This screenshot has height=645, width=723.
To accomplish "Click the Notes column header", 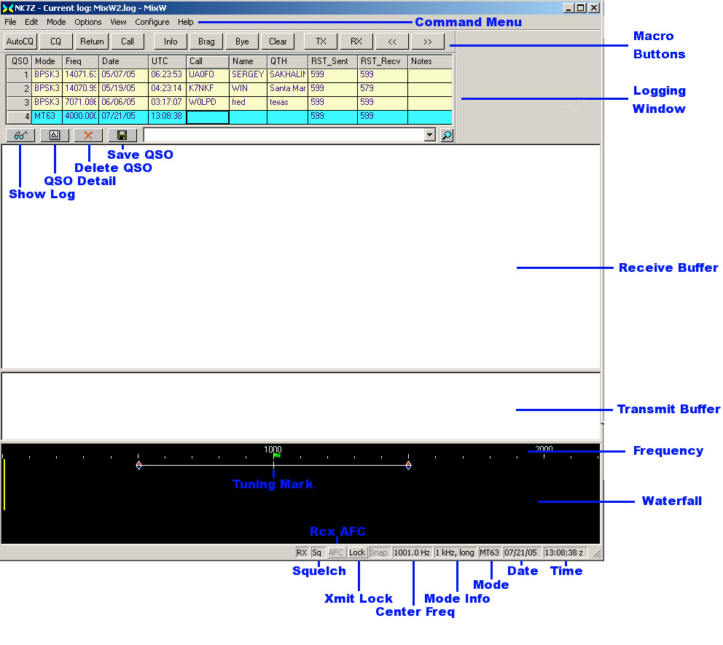I will tap(430, 61).
